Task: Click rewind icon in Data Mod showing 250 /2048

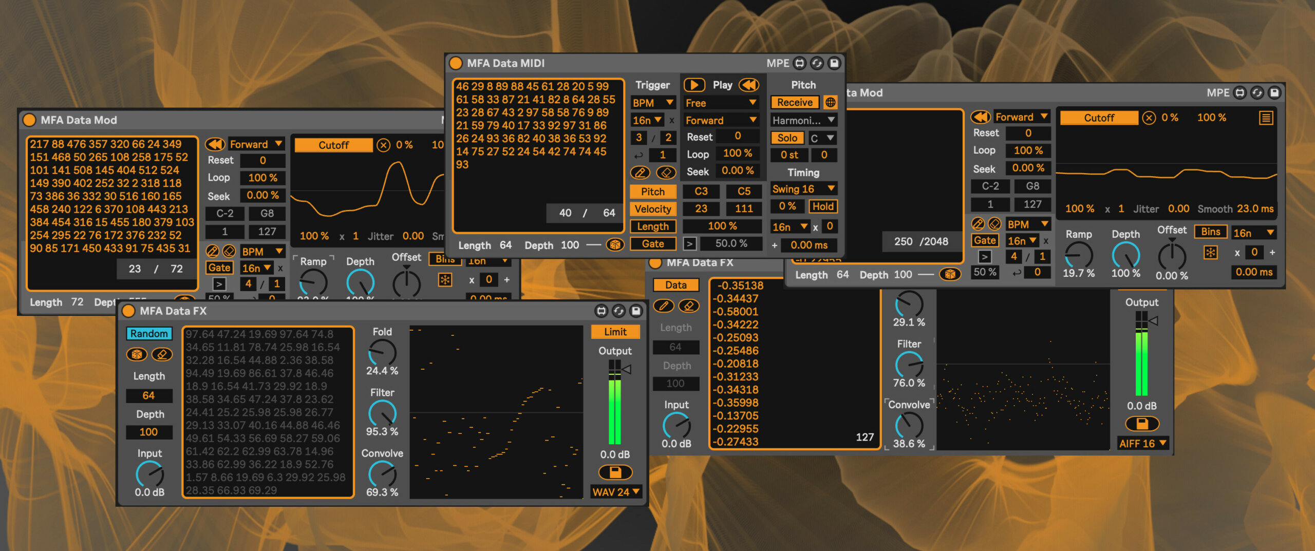Action: point(980,117)
